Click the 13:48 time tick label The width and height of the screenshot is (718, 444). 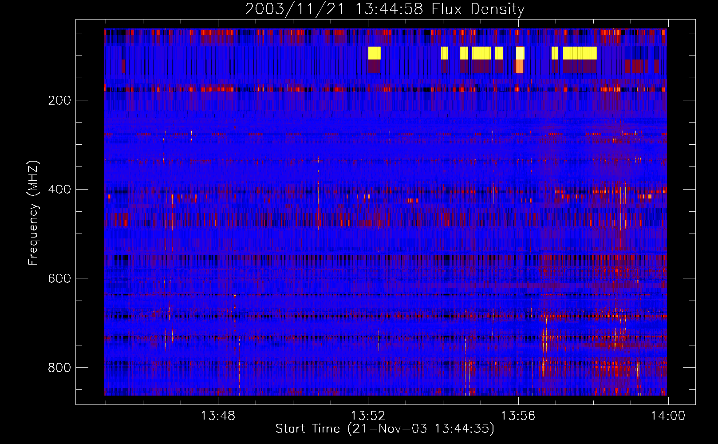[218, 416]
